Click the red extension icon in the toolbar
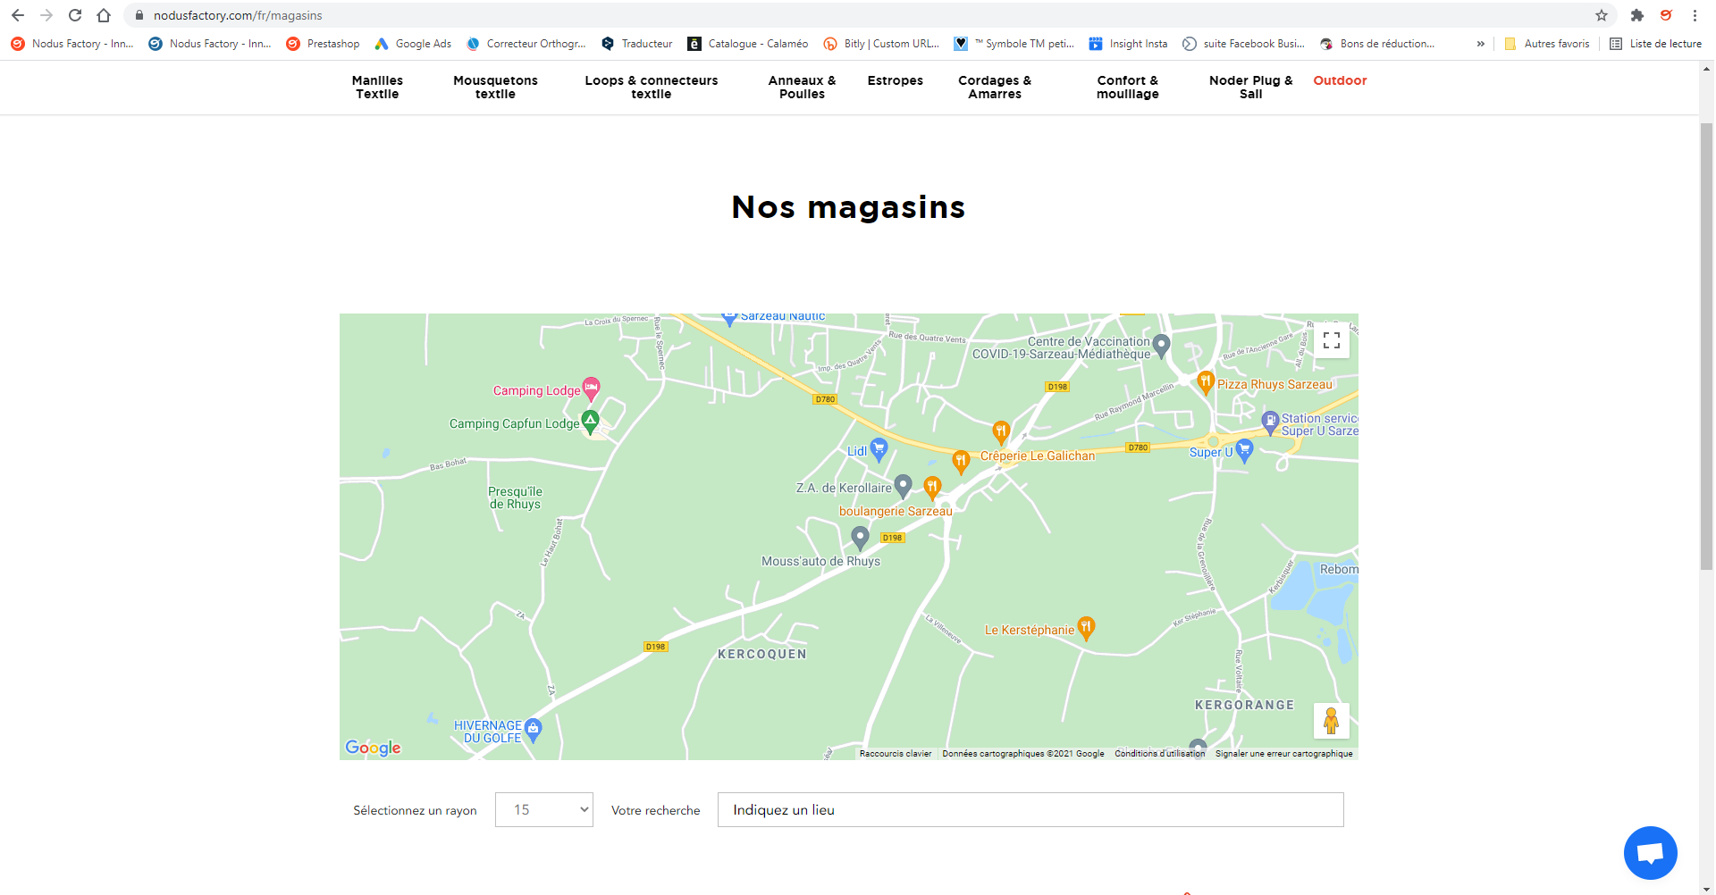Image resolution: width=1716 pixels, height=895 pixels. (1666, 15)
